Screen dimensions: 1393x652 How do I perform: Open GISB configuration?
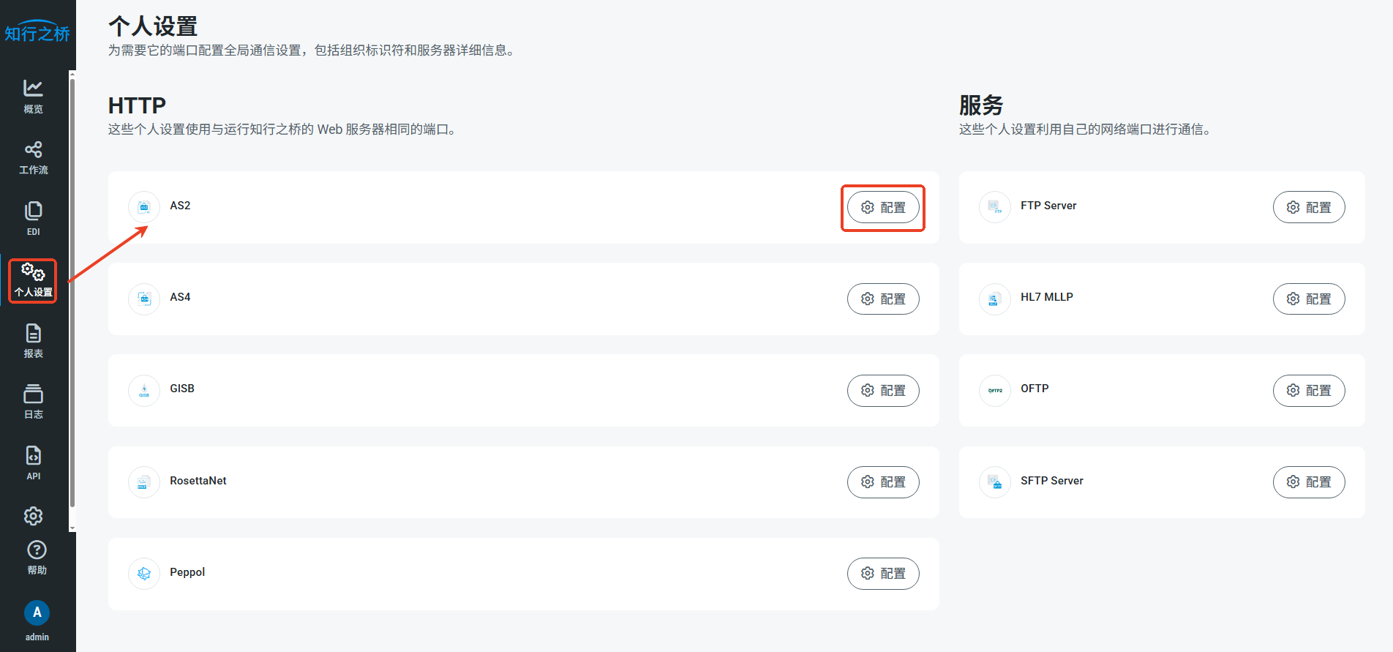click(x=883, y=391)
